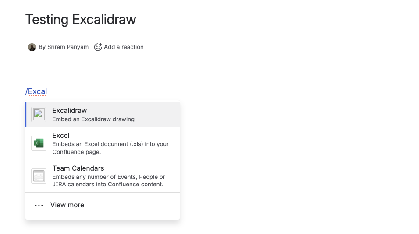419x234 pixels.
Task: Place cursor in the "/Excal" typed text
Action: [x=37, y=91]
